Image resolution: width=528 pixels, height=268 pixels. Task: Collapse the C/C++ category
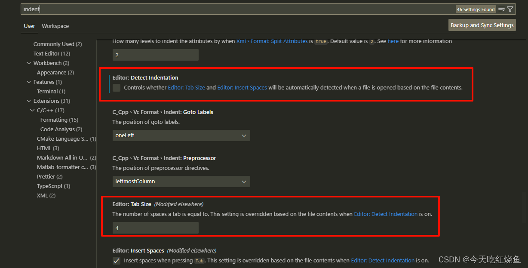32,110
